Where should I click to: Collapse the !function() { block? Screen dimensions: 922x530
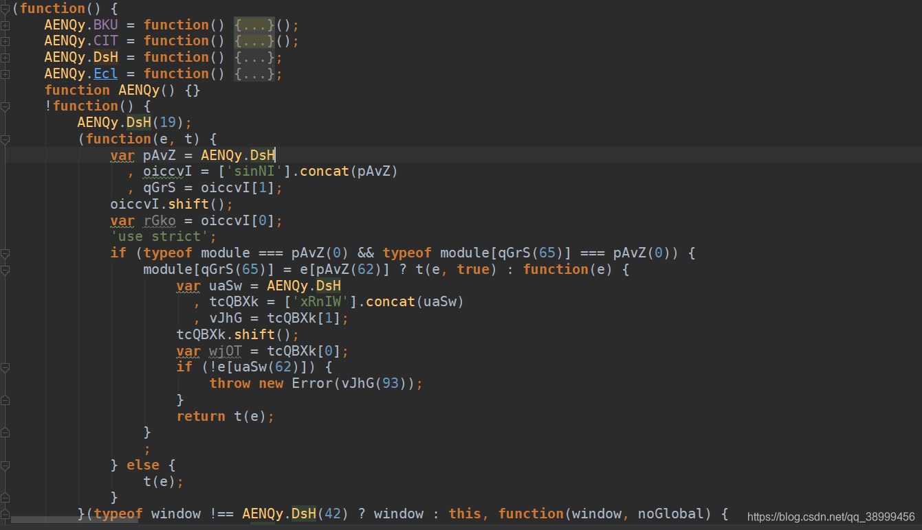[5, 106]
